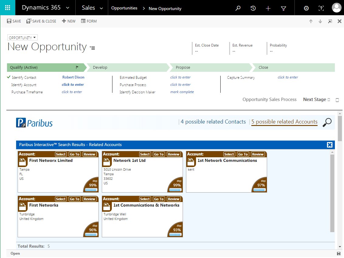Viewport: 344px width, 258px height.
Task: Select 1st Communications & Networks account
Action: (145, 199)
